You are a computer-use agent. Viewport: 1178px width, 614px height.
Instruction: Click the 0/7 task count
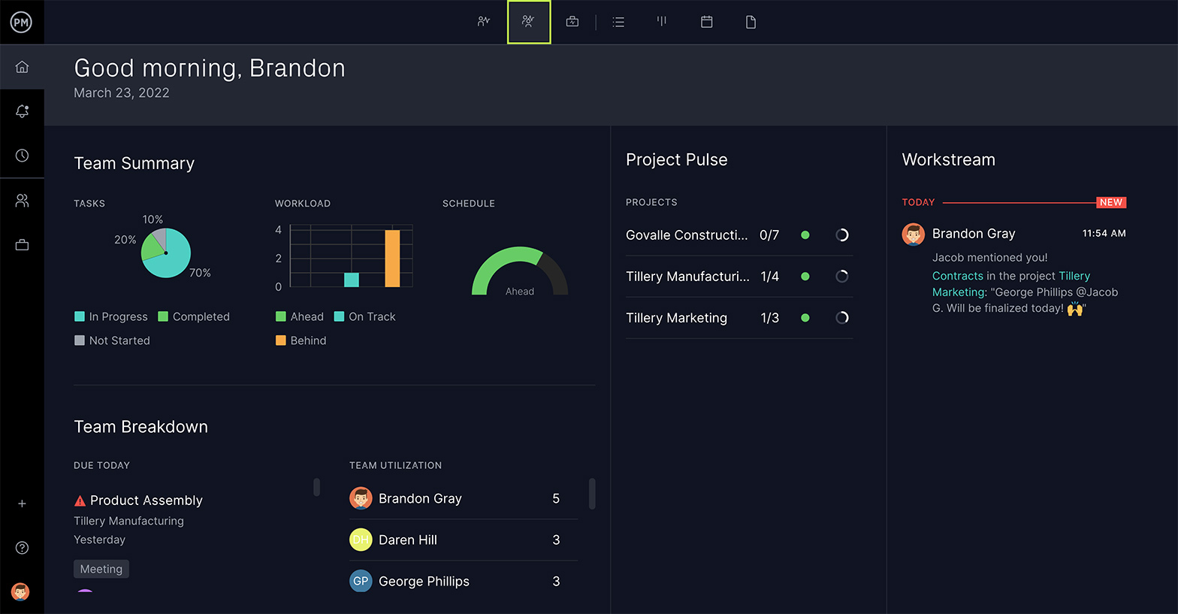769,235
